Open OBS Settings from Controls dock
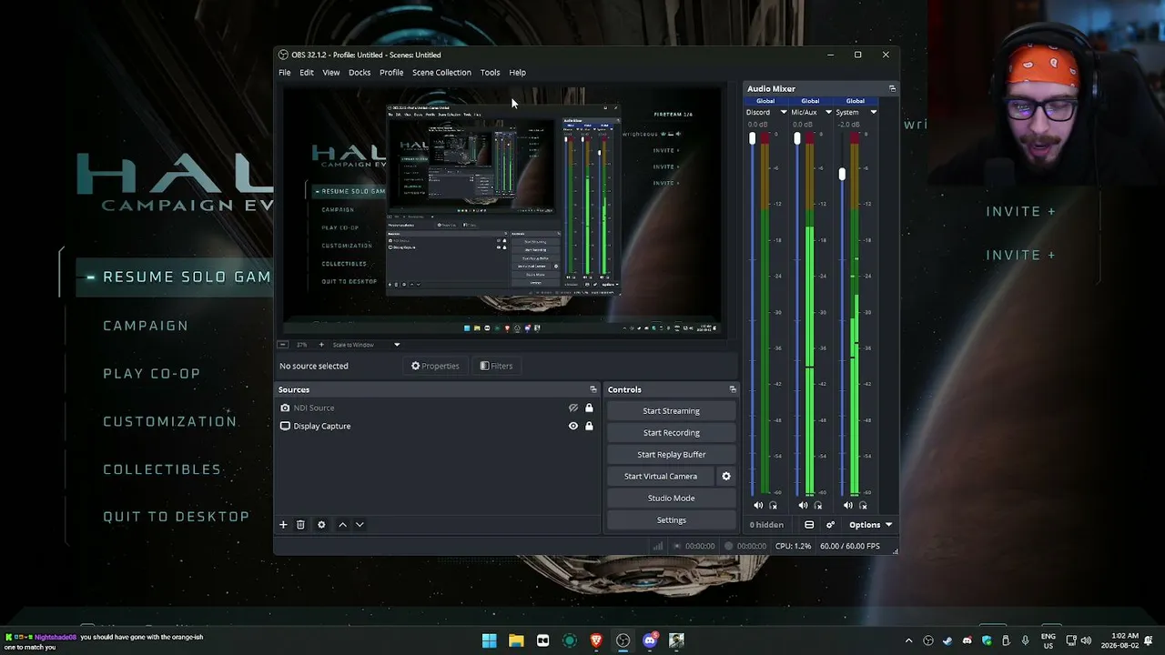1165x655 pixels. click(671, 520)
